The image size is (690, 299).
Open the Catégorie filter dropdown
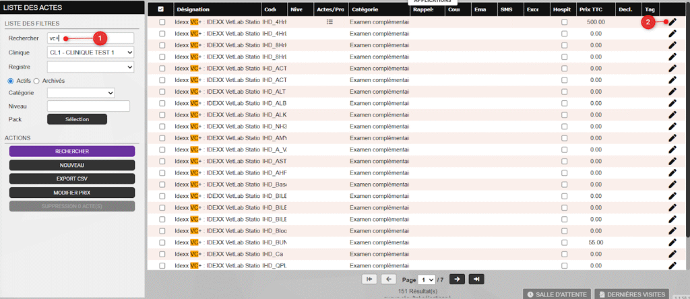click(x=80, y=93)
